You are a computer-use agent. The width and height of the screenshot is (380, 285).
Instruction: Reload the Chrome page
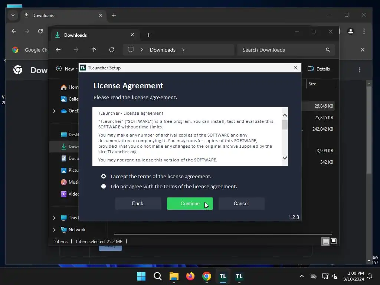(40, 31)
